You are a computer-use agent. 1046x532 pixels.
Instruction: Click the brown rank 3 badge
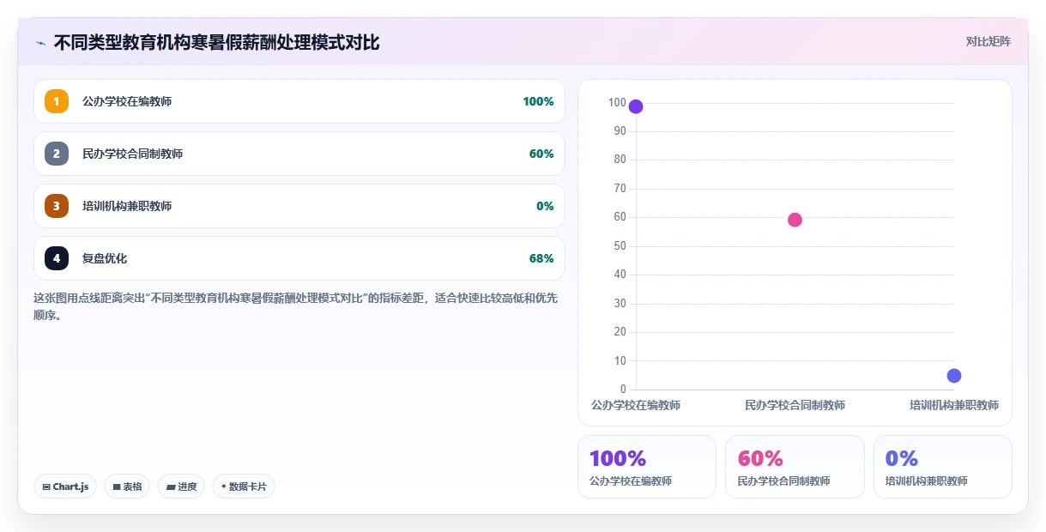(x=57, y=206)
